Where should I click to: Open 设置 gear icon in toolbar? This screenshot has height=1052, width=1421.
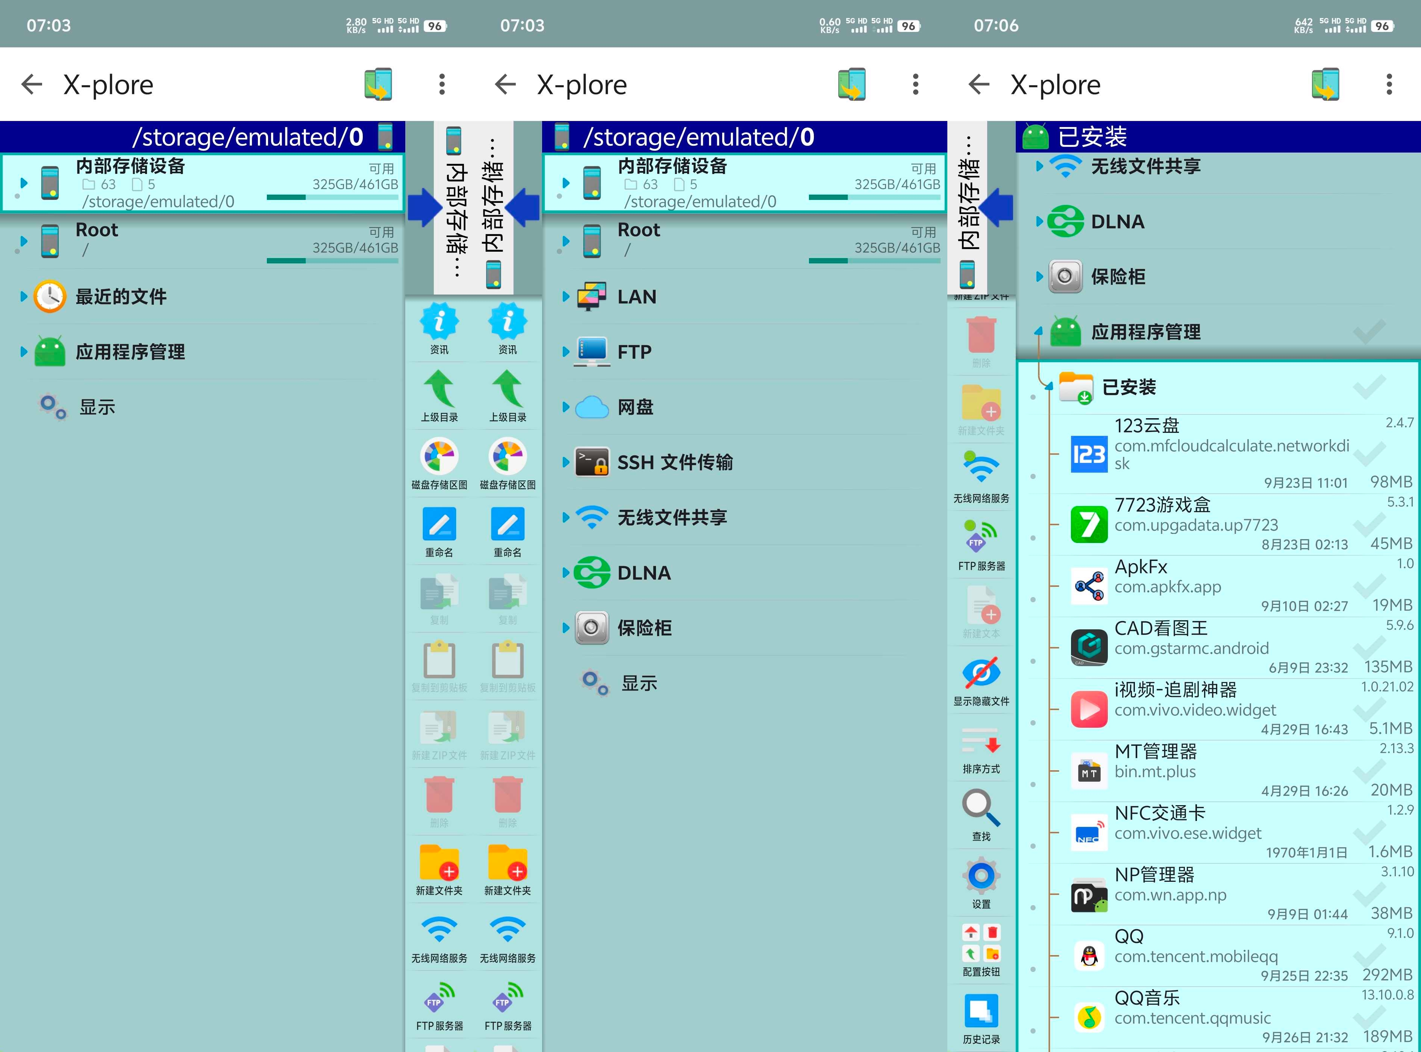tap(981, 876)
